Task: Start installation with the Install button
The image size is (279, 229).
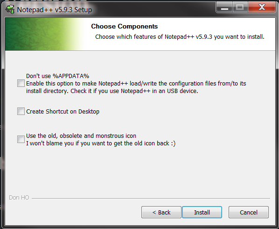Action: [x=202, y=212]
